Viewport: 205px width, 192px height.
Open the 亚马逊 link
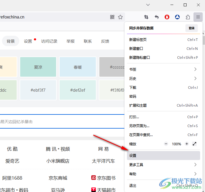click(58, 190)
